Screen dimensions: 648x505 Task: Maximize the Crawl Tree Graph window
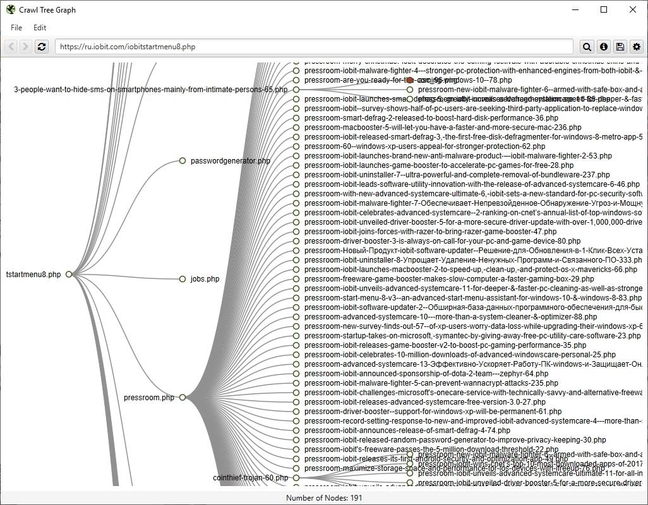[x=604, y=9]
